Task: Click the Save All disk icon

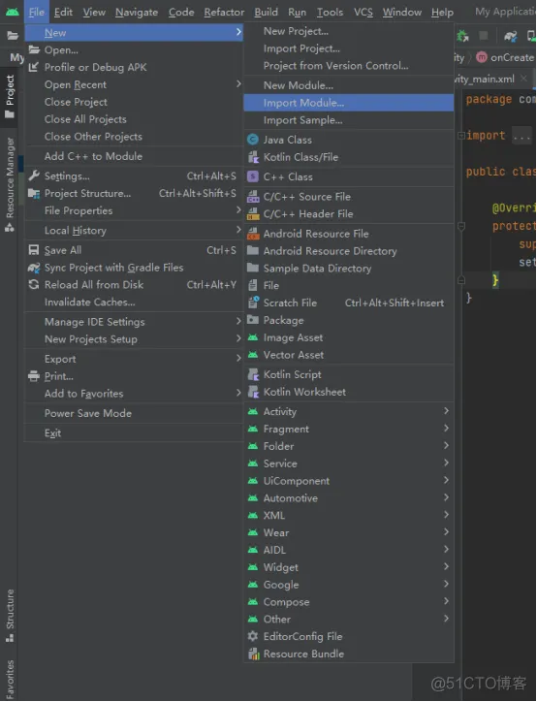Action: pos(34,250)
